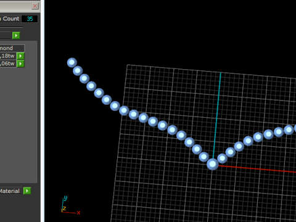Click the green arrow below the Count field
296x222 pixels.
[x=16, y=36]
